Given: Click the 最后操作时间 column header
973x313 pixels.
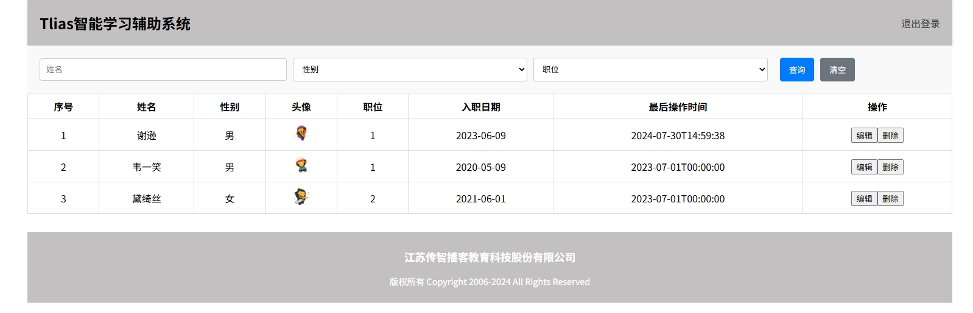Looking at the screenshot, I should 678,107.
